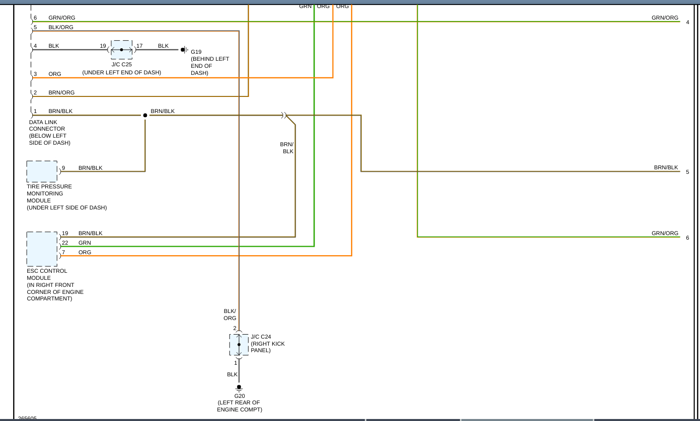Click the J/C C24 junction connector symbol

pos(239,345)
